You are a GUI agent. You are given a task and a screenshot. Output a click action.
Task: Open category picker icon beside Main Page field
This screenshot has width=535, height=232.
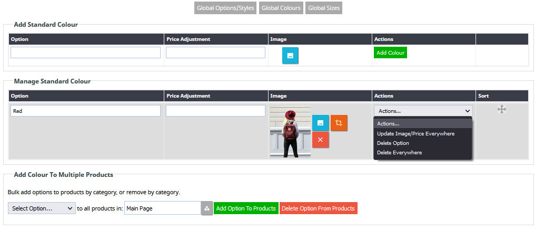pyautogui.click(x=207, y=208)
